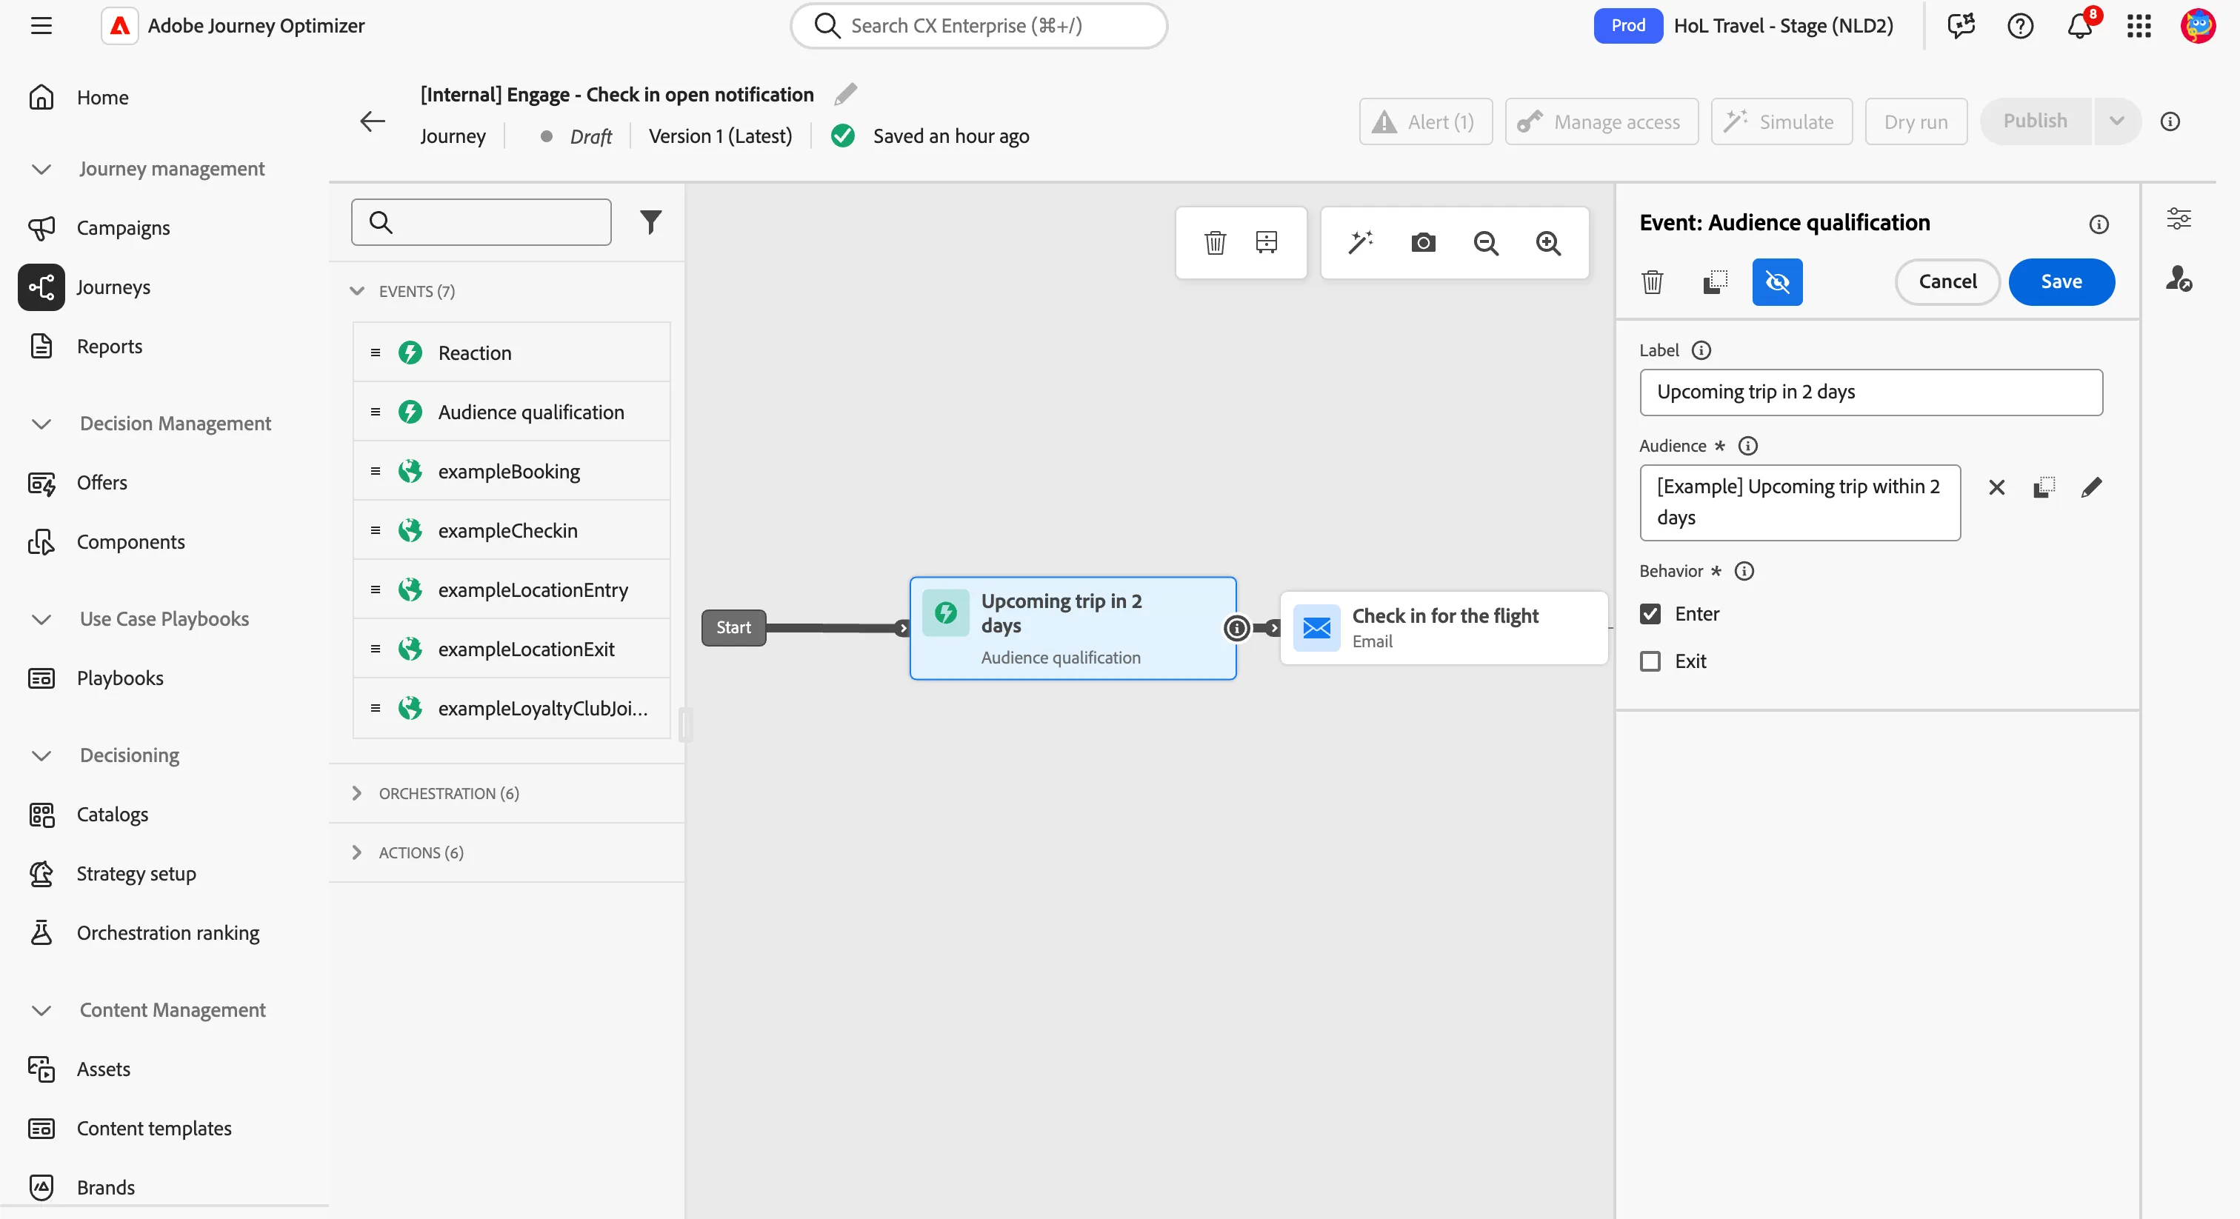
Task: Open Playbooks in left navigation
Action: click(120, 678)
